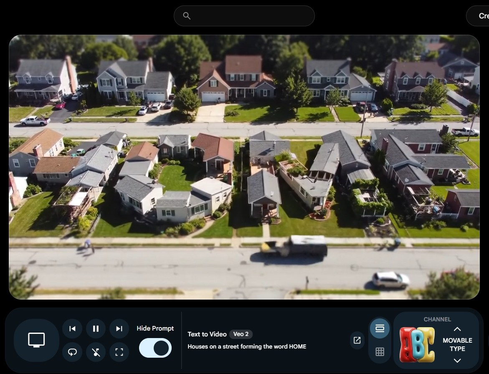This screenshot has width=489, height=374.
Task: Pause the playing video
Action: pos(96,328)
